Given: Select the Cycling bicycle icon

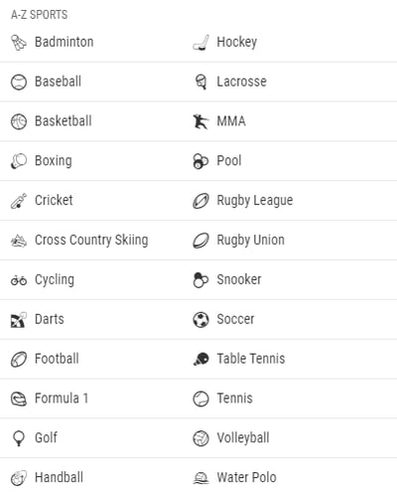Looking at the screenshot, I should tap(19, 280).
